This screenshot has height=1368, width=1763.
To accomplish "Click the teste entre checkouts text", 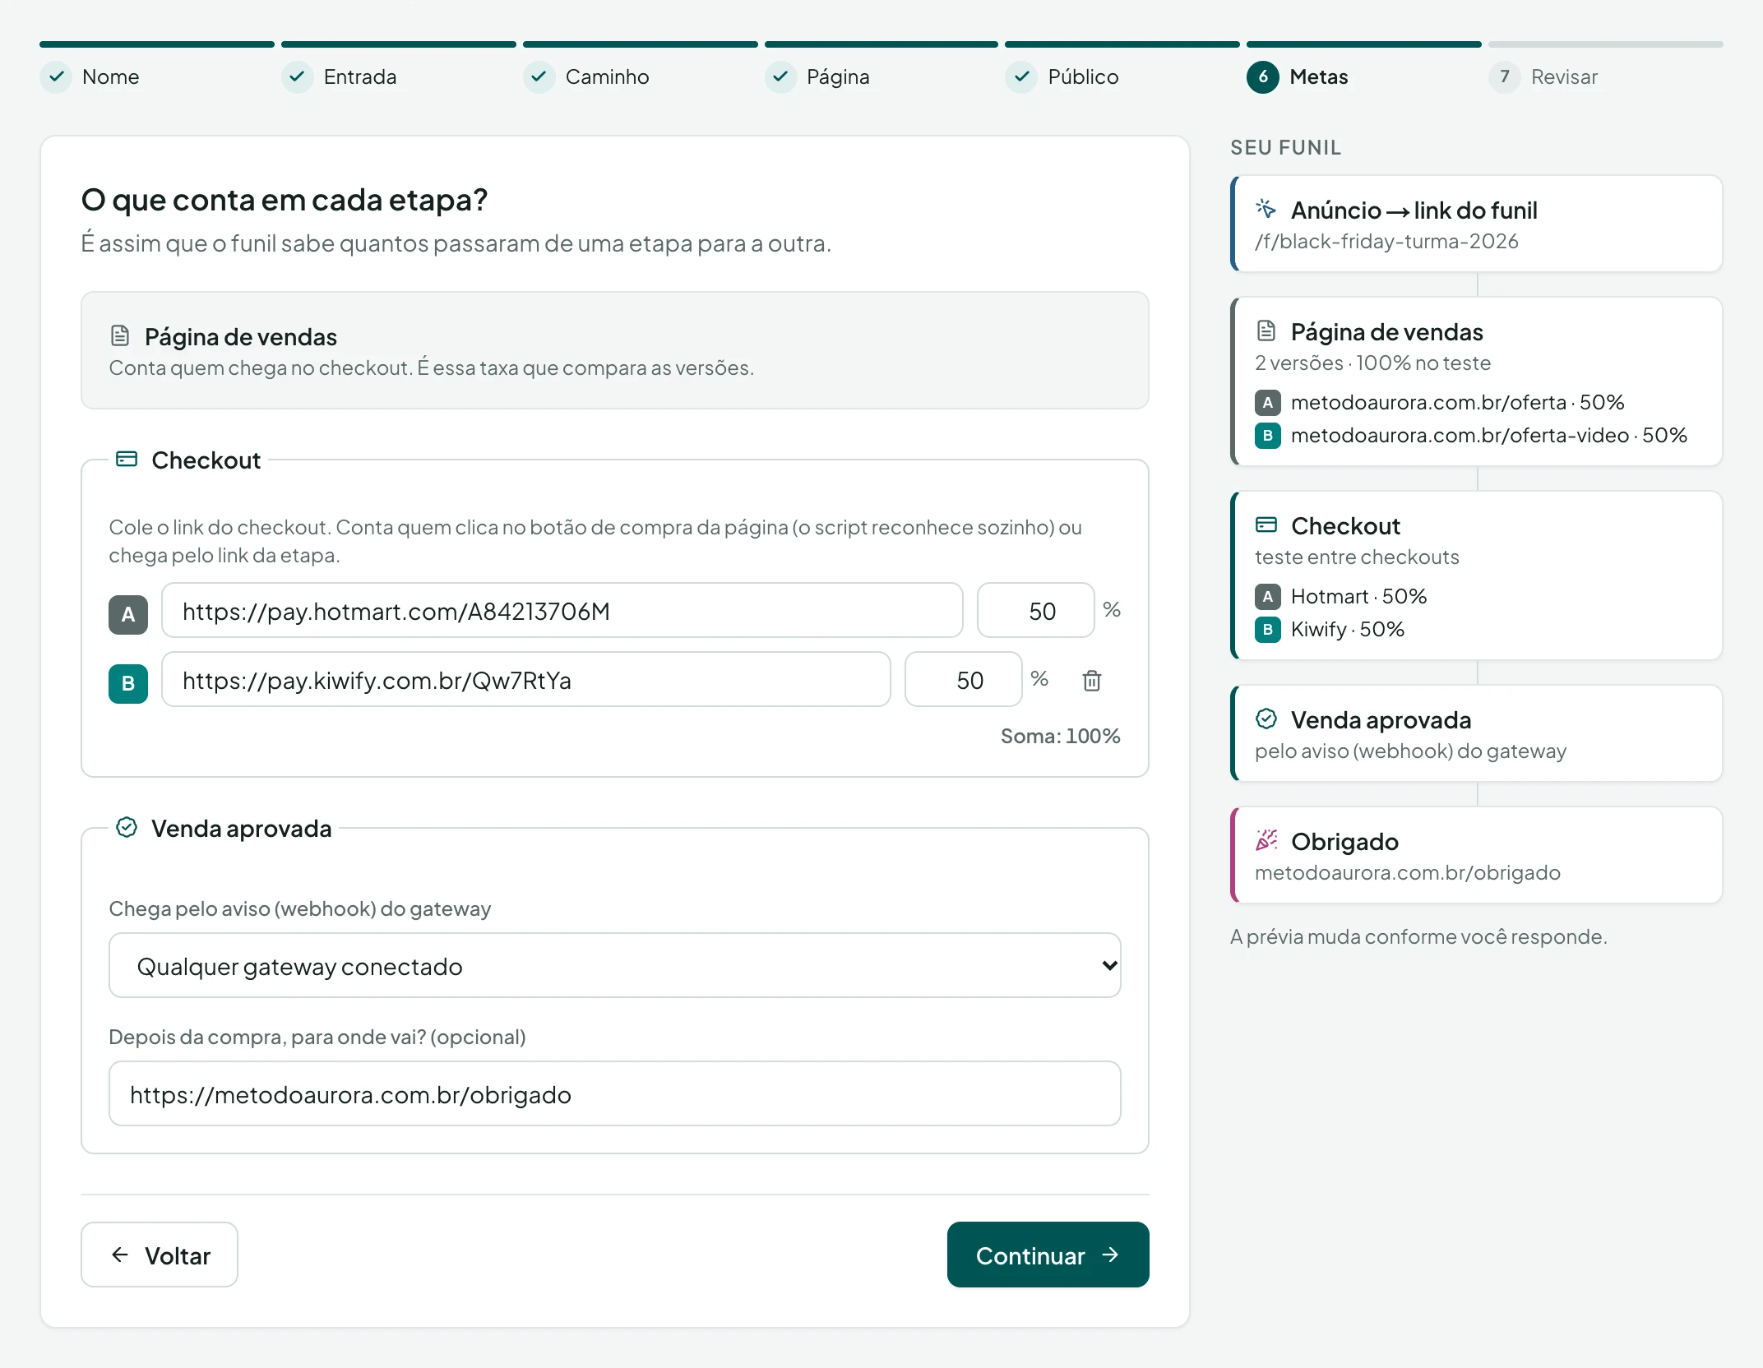I will [x=1357, y=557].
